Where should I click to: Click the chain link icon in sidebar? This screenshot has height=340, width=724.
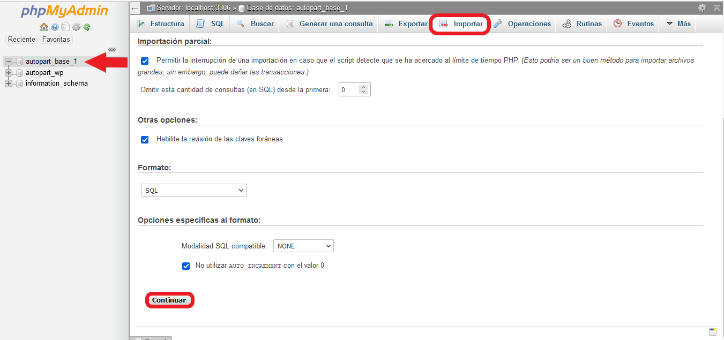112,50
